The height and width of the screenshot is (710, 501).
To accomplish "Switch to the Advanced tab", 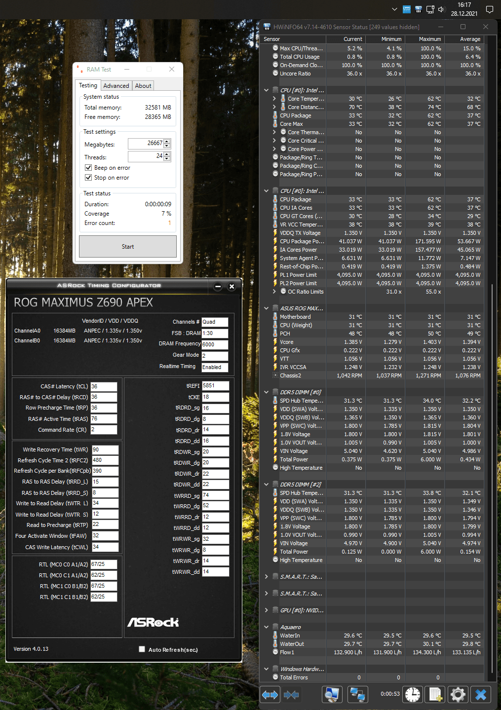I will click(x=116, y=86).
